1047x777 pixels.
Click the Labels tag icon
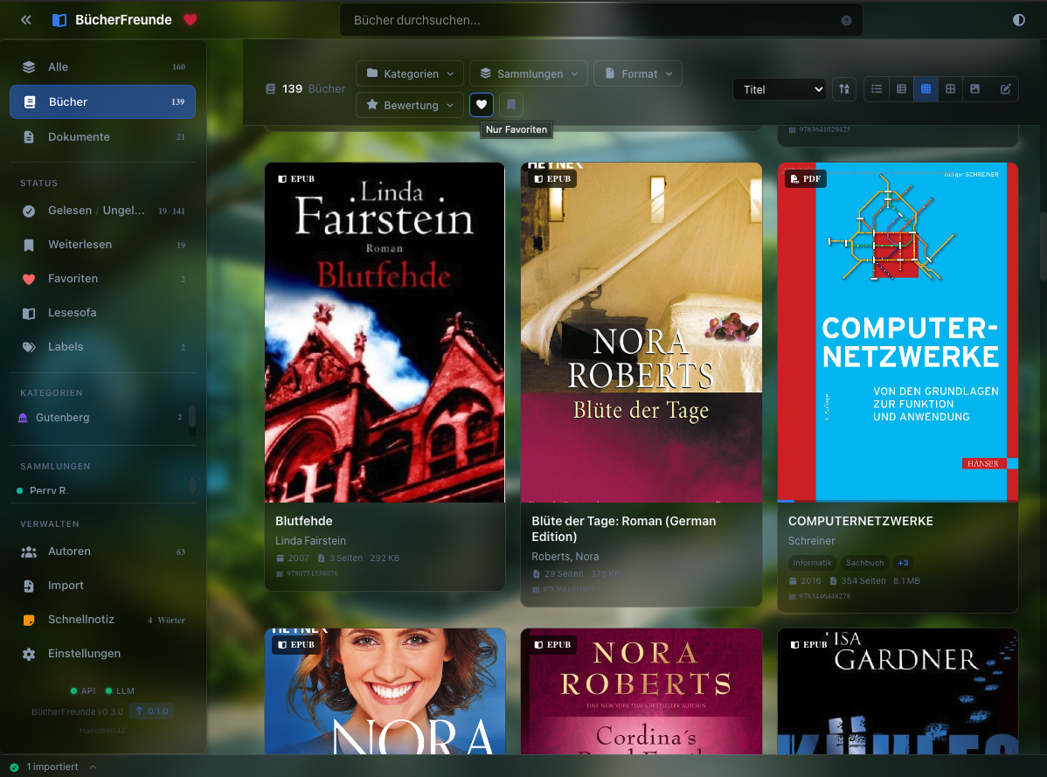pyautogui.click(x=29, y=347)
